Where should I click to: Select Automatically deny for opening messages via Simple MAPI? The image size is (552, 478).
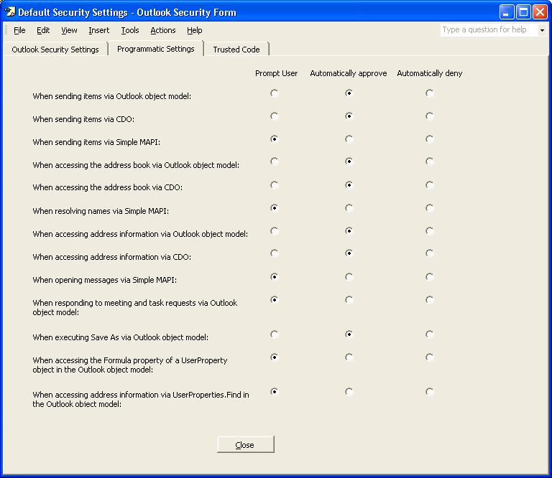tap(429, 277)
